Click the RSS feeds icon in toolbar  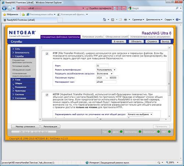[x=113, y=20]
